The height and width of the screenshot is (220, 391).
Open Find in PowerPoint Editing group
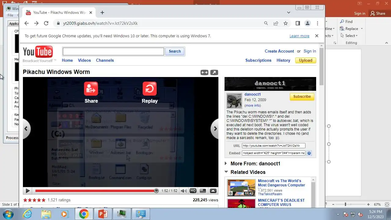pyautogui.click(x=346, y=22)
